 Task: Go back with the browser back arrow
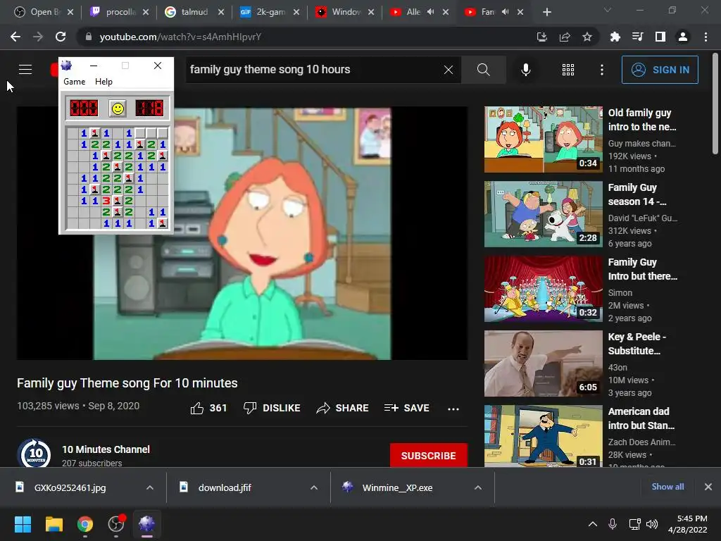pos(15,37)
